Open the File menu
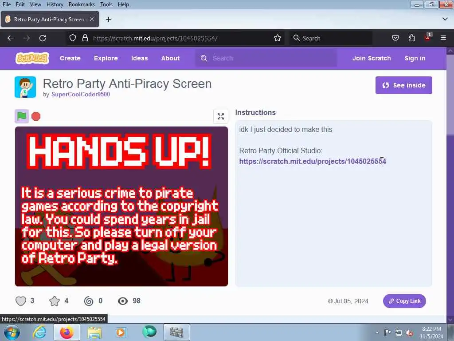 pos(6,4)
